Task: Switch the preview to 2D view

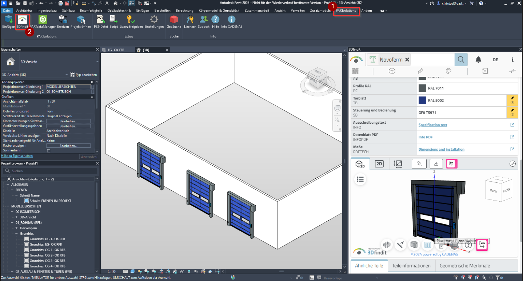Action: [x=379, y=164]
